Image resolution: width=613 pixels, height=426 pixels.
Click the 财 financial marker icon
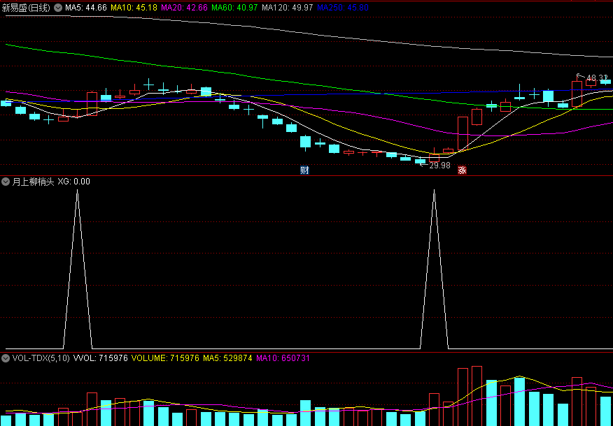pos(304,170)
